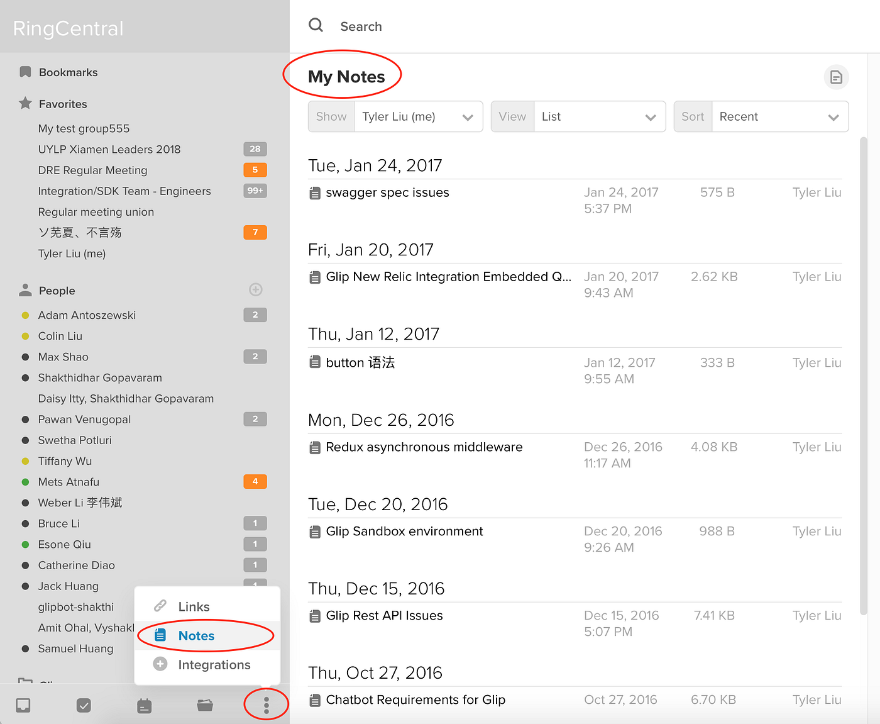Open the My test group555 conversation
This screenshot has height=724, width=880.
(x=84, y=128)
